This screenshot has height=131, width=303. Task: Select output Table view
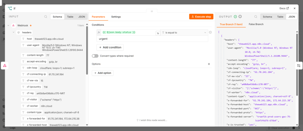(x=280, y=17)
